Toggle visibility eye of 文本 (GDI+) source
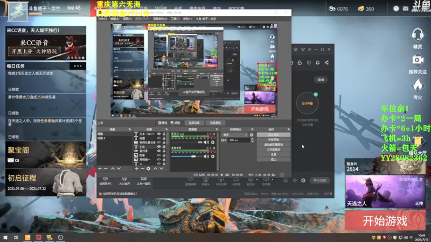The width and height of the screenshot is (431, 242). pos(159,134)
